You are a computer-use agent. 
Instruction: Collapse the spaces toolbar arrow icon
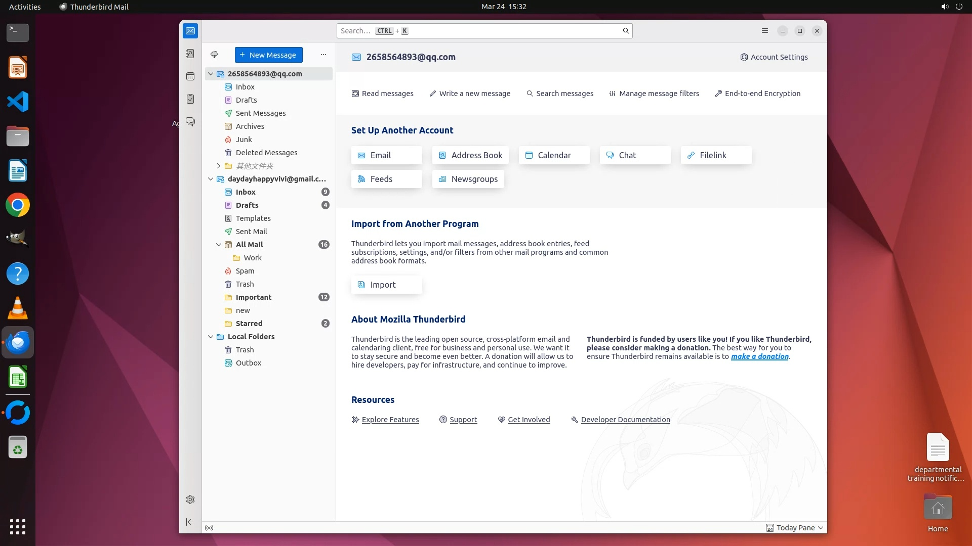point(190,522)
